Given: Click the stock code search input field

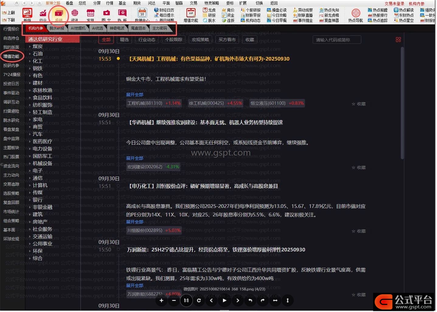Looking at the screenshot, I should coord(337,40).
